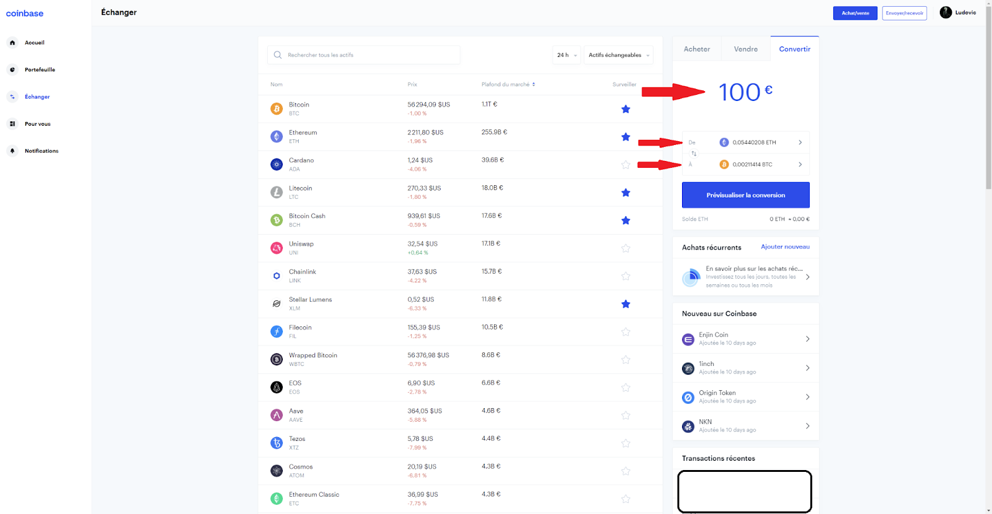992x514 pixels.
Task: Click the Filecoin coin icon
Action: pyautogui.click(x=277, y=332)
